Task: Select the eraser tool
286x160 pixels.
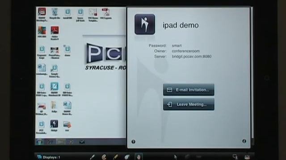Action: tap(127, 157)
